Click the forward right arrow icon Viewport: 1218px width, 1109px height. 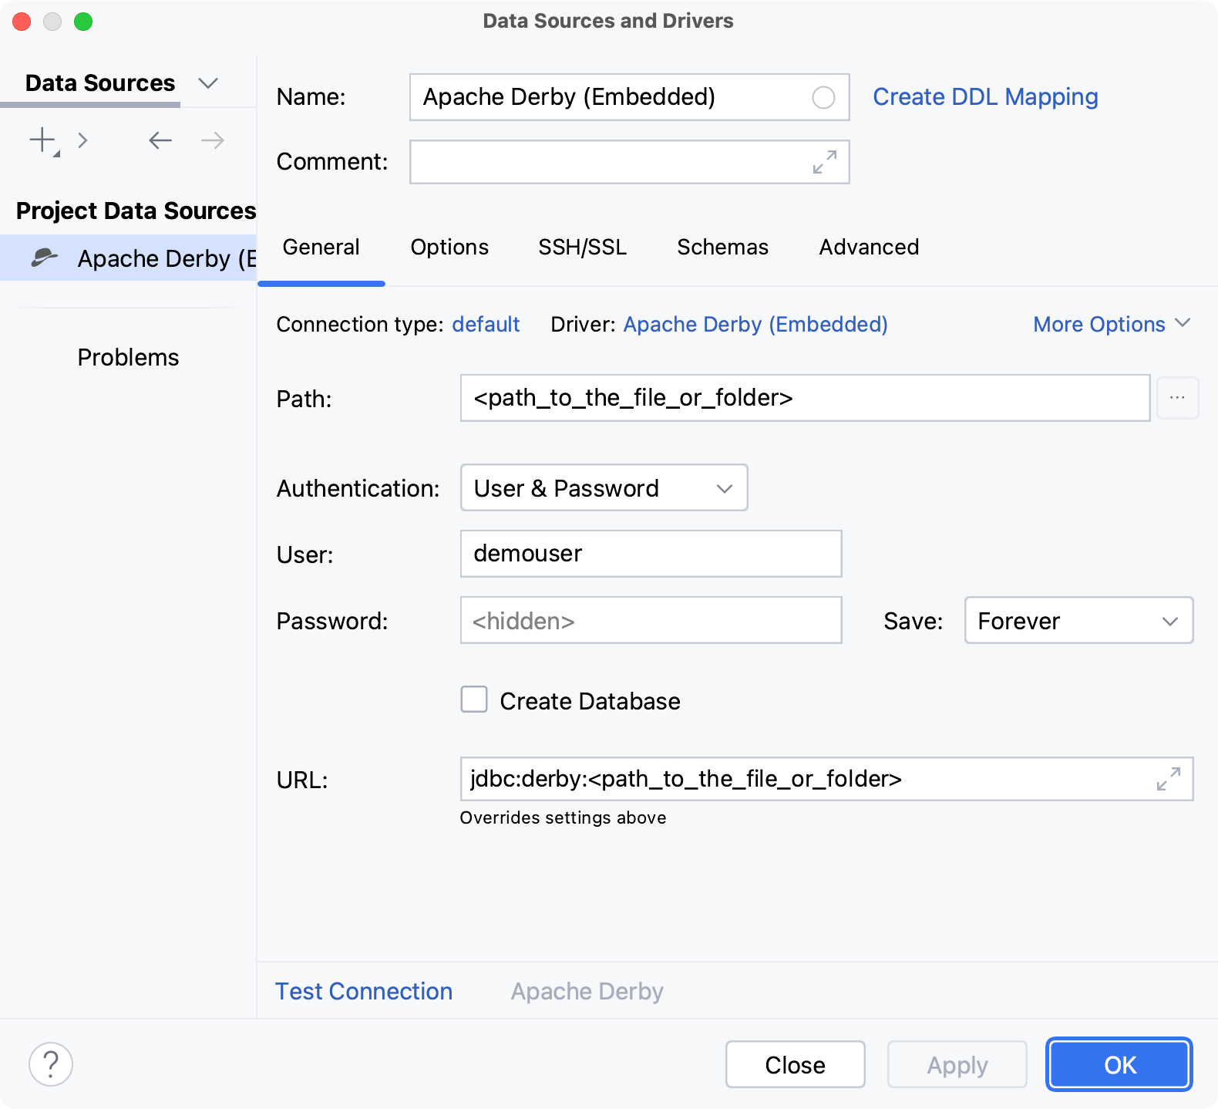[x=212, y=140]
